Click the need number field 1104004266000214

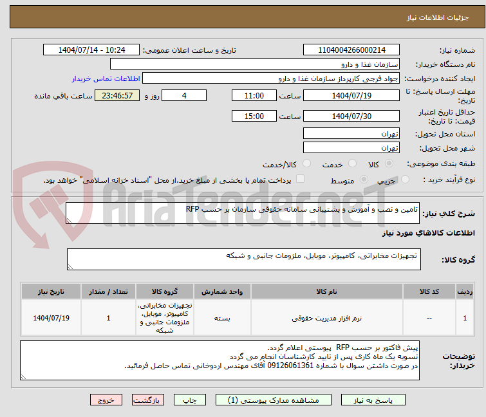pos(351,50)
